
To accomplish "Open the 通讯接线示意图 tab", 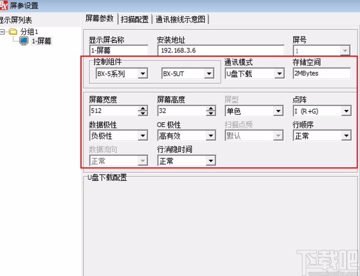I will 180,19.
